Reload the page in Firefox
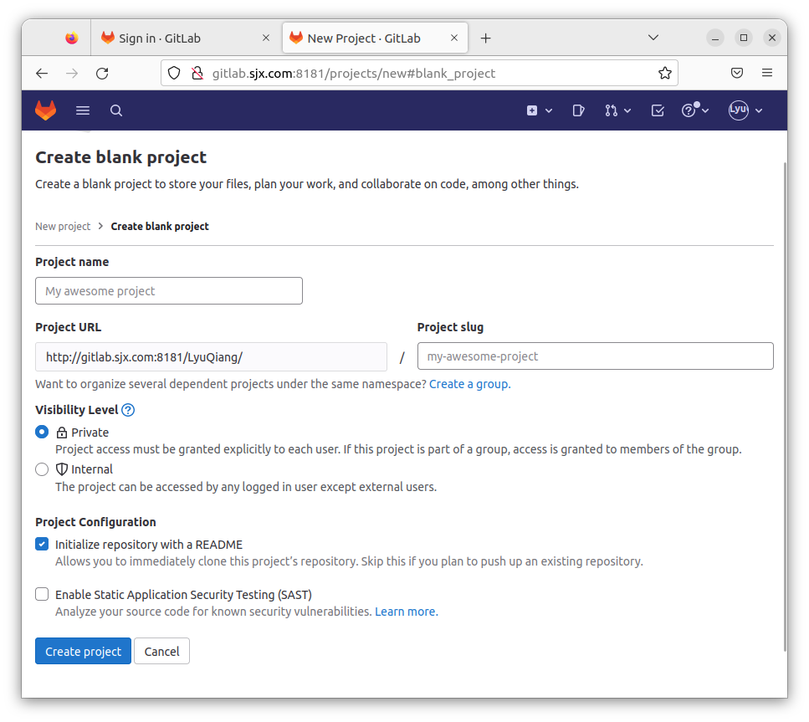Screen dimensions: 809x722 [102, 73]
